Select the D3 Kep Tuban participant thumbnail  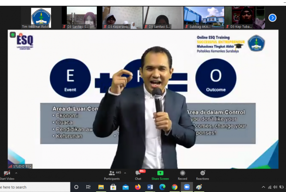[245, 18]
